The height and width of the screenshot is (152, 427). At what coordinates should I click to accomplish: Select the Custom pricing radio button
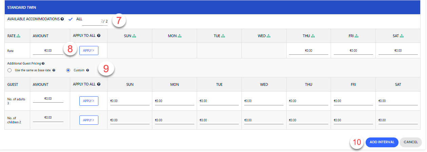[x=68, y=70]
